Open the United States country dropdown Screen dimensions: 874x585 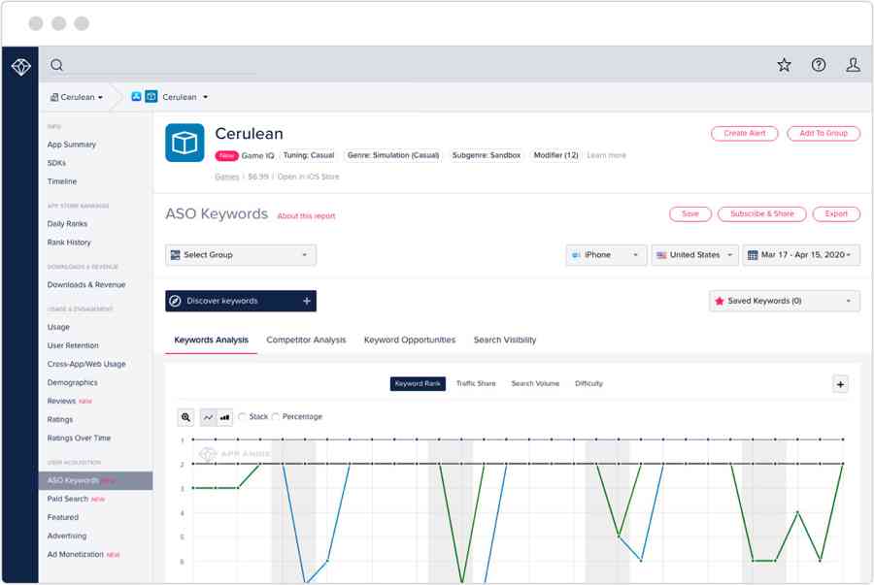pos(695,255)
